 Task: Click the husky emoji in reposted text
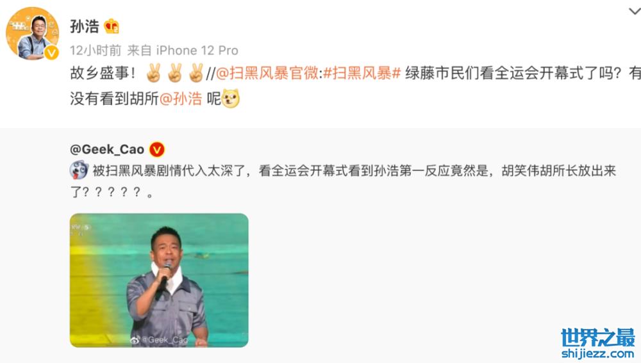[x=79, y=170]
